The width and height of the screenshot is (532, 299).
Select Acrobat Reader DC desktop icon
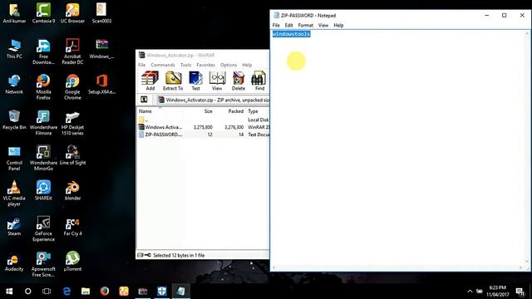click(x=72, y=51)
